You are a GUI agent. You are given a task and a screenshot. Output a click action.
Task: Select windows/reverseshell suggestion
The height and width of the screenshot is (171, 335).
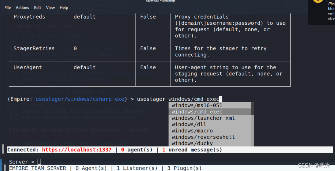coord(203,137)
